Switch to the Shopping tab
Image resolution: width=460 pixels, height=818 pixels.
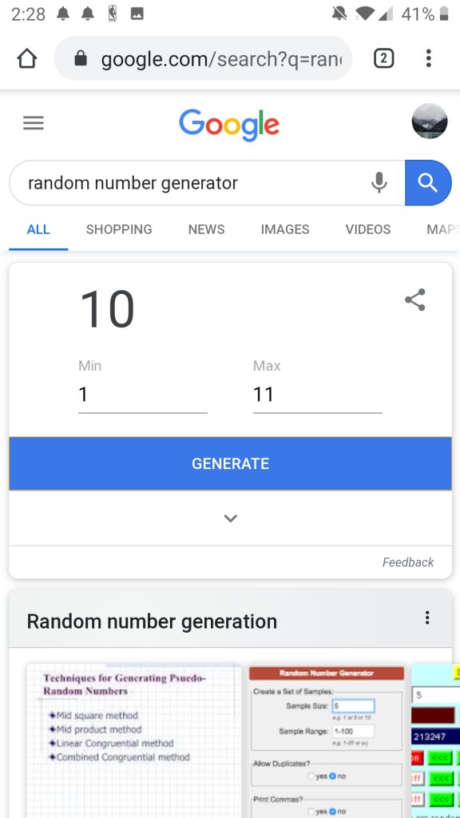[119, 229]
